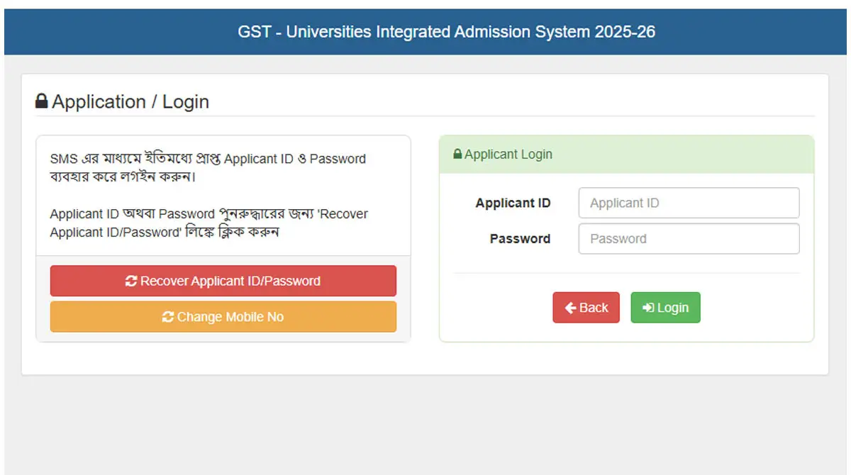Click the refresh icon on Recover Applicant button
The image size is (851, 475).
point(130,281)
